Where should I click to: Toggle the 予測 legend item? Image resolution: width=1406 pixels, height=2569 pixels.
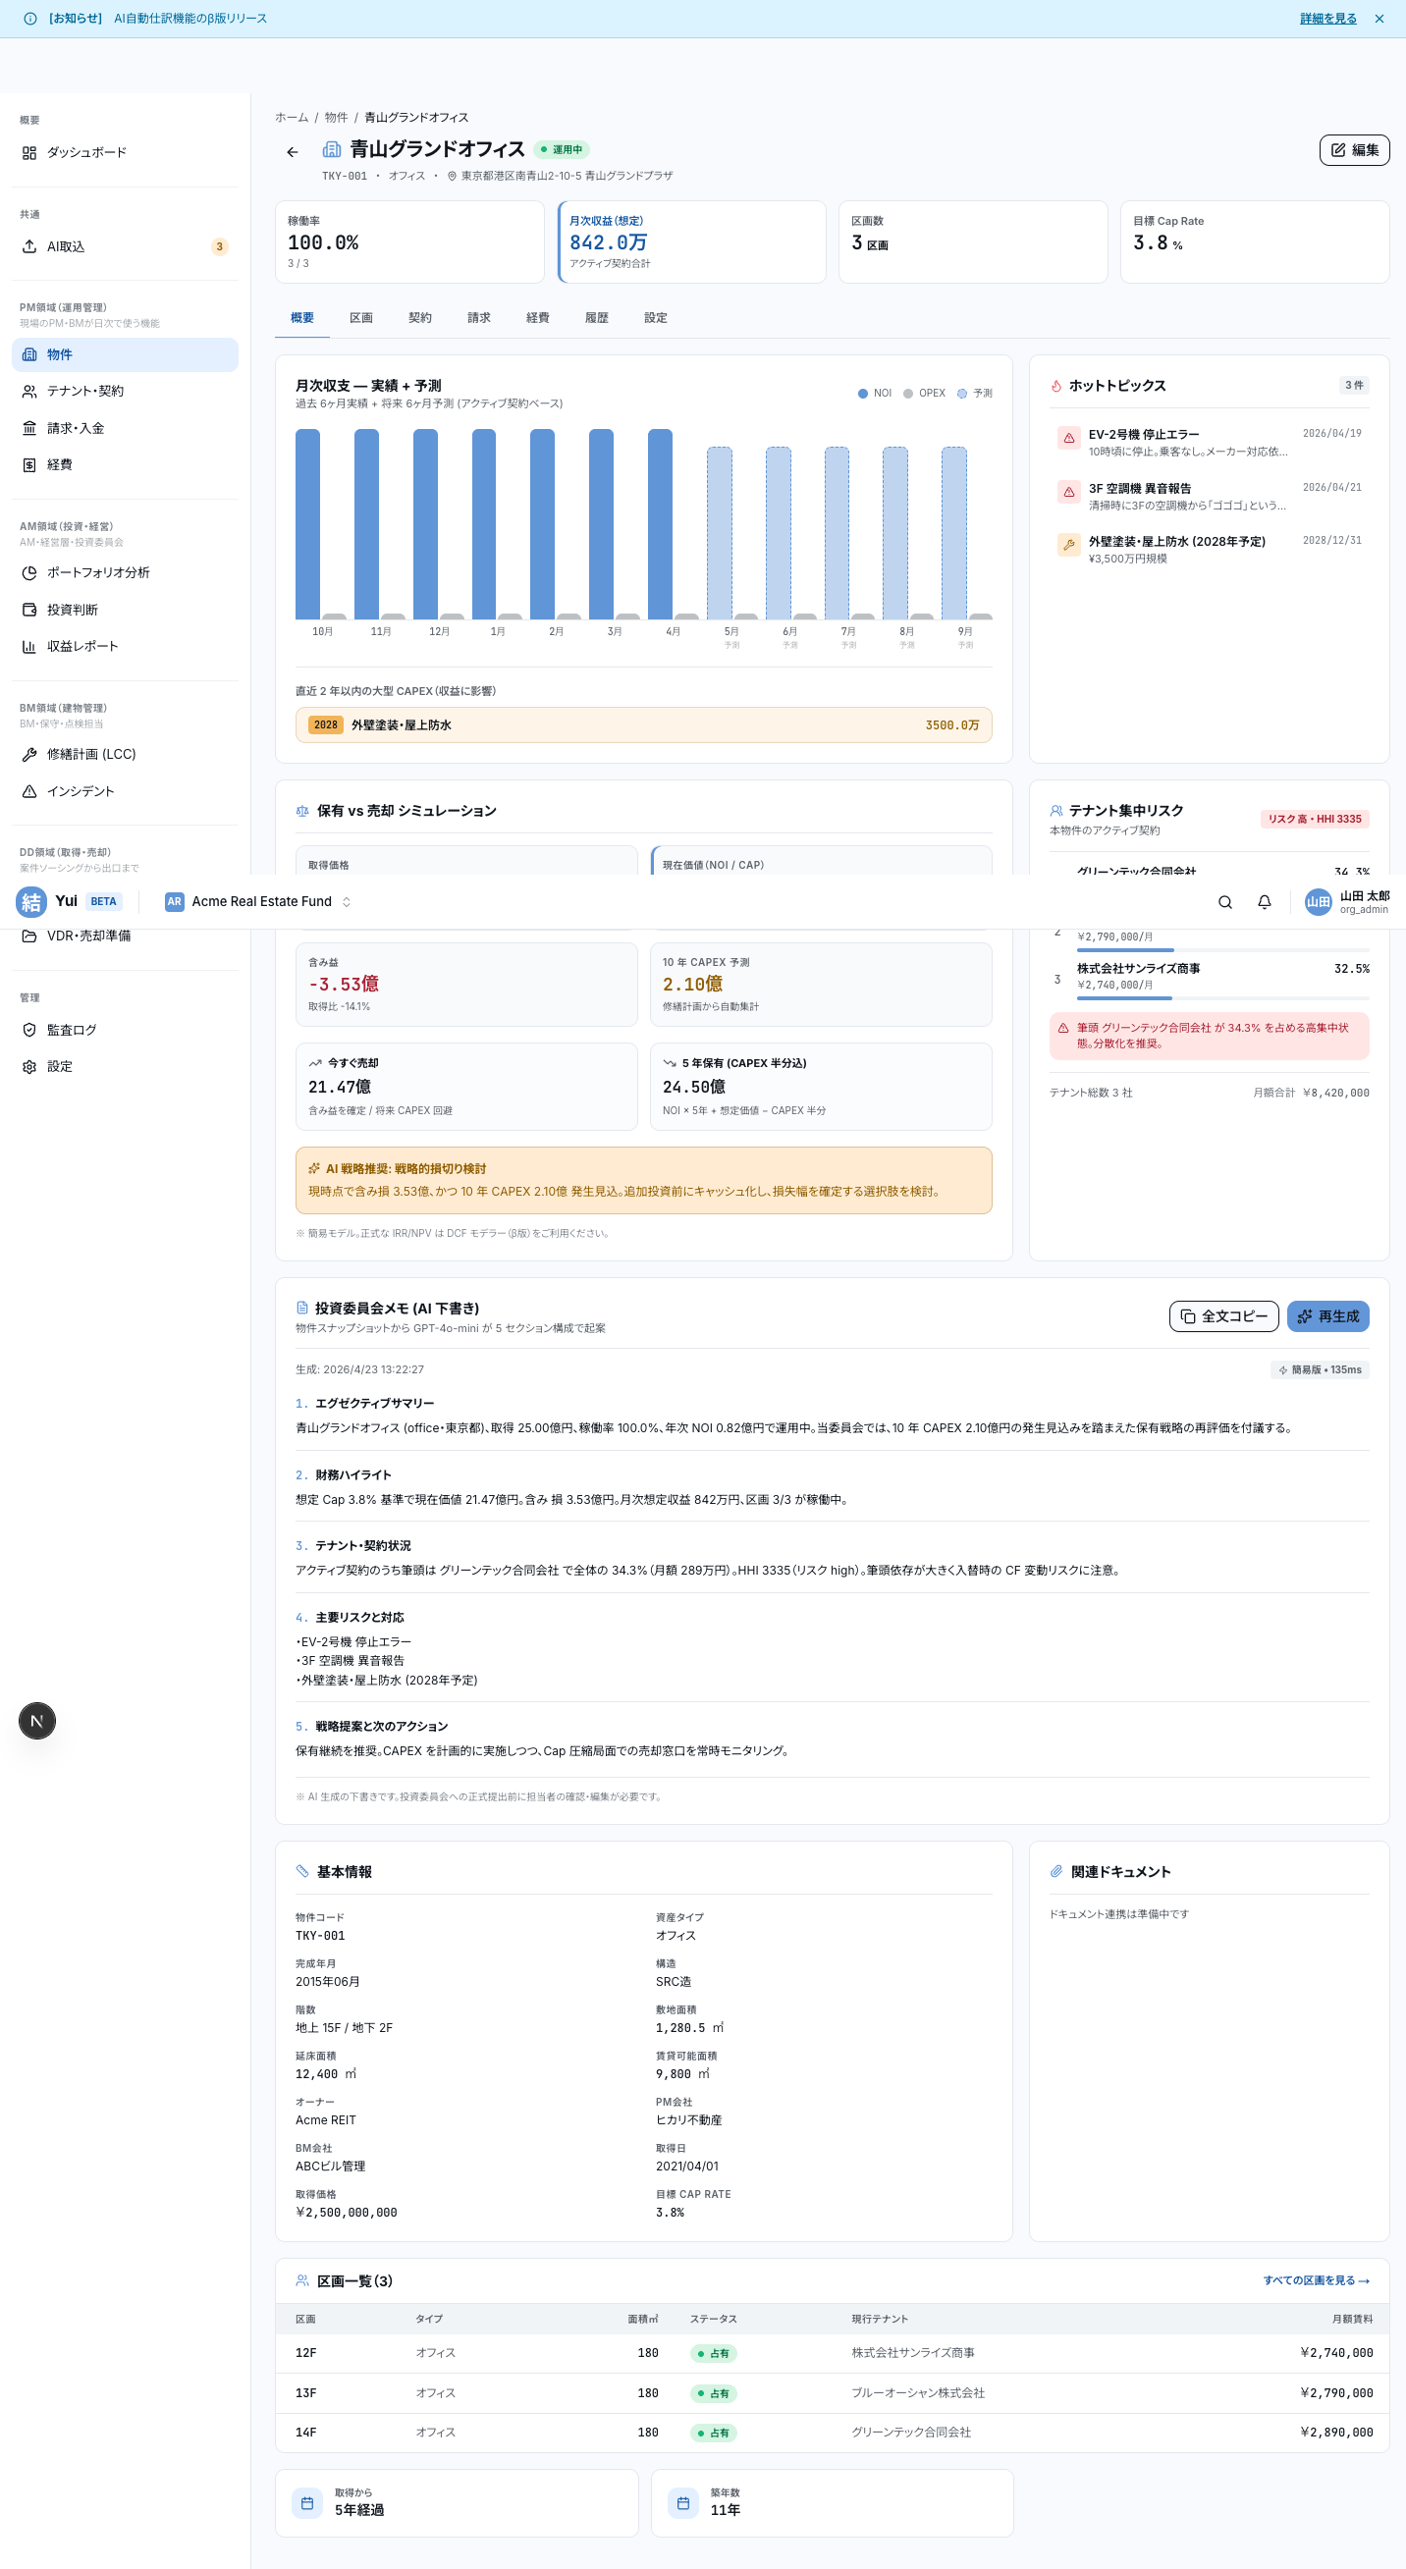coord(974,394)
